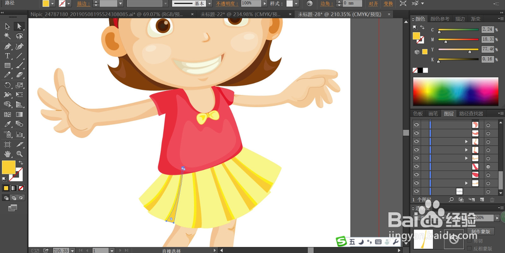
Task: Select the Pen tool
Action: tap(8, 46)
